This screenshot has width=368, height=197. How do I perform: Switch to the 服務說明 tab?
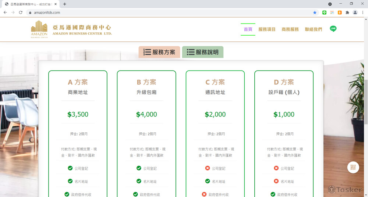pos(202,52)
